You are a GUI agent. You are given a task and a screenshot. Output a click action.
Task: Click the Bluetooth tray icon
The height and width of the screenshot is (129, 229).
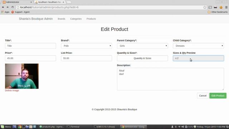tap(176, 126)
